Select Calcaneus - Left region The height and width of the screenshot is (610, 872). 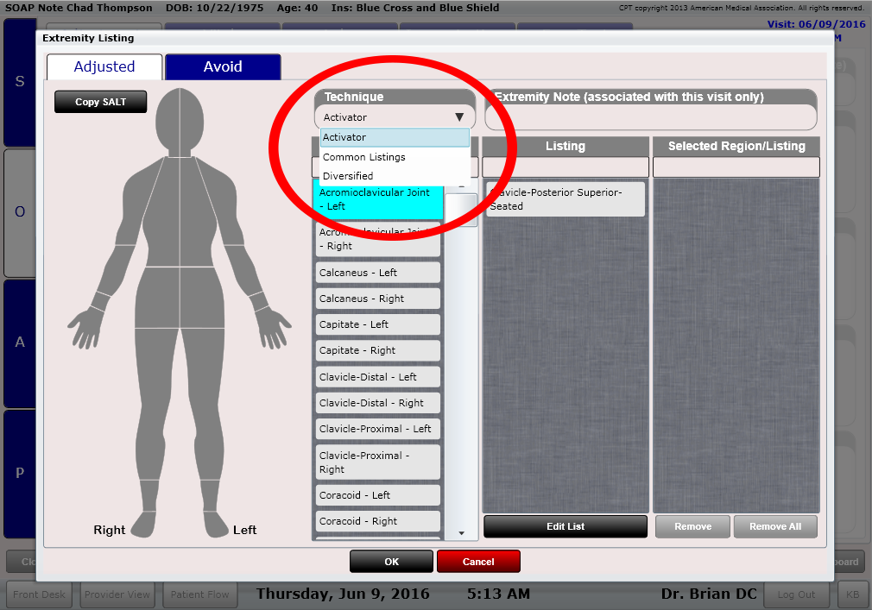tap(378, 273)
